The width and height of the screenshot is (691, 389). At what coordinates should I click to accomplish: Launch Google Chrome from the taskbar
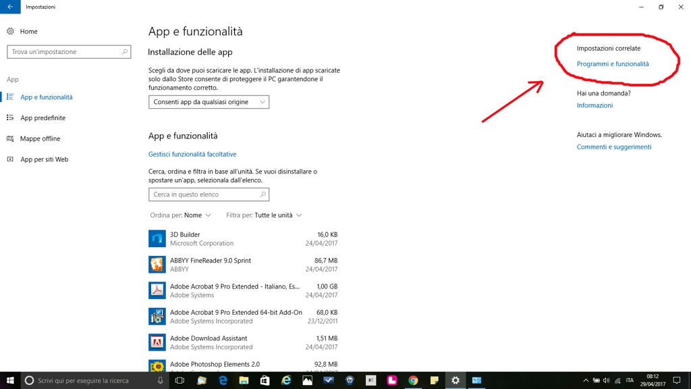click(413, 381)
